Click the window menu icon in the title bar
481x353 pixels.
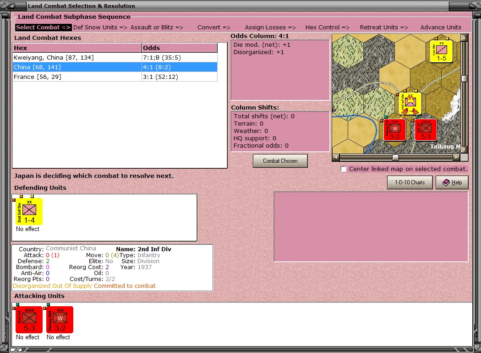pyautogui.click(x=11, y=6)
